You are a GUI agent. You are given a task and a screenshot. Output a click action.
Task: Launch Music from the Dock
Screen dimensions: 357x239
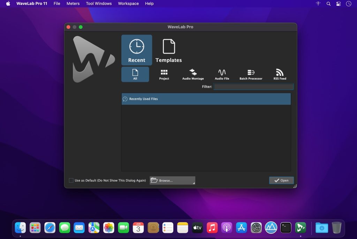[212, 228]
